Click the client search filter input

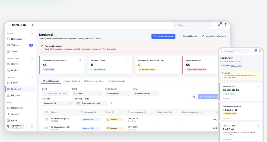pyautogui.click(x=56, y=93)
